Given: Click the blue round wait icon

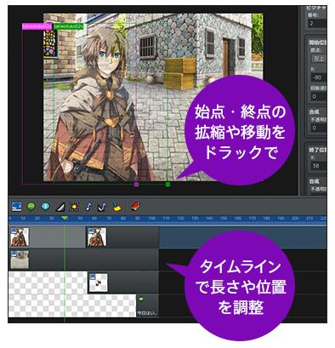Looking at the screenshot, I should pos(46,207).
